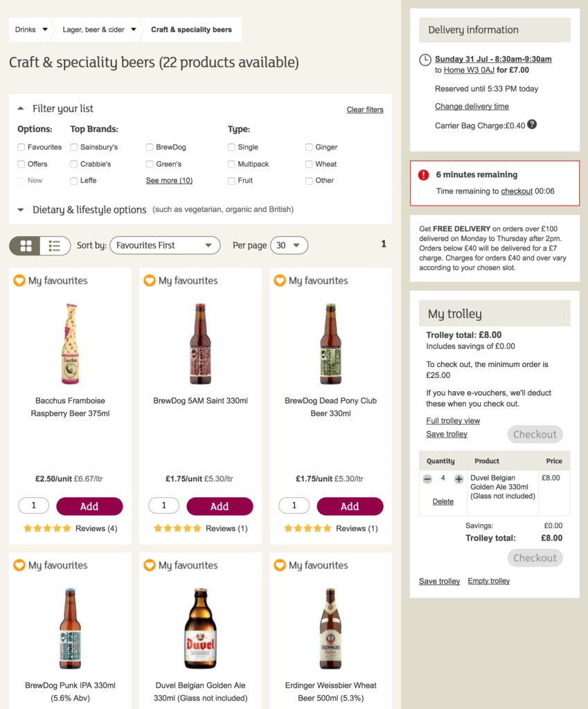Tick the Sainsbury's brand checkbox

[x=73, y=147]
